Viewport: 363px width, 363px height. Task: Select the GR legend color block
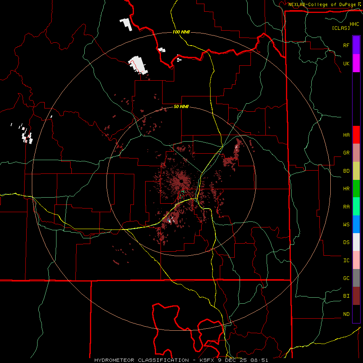coord(356,153)
